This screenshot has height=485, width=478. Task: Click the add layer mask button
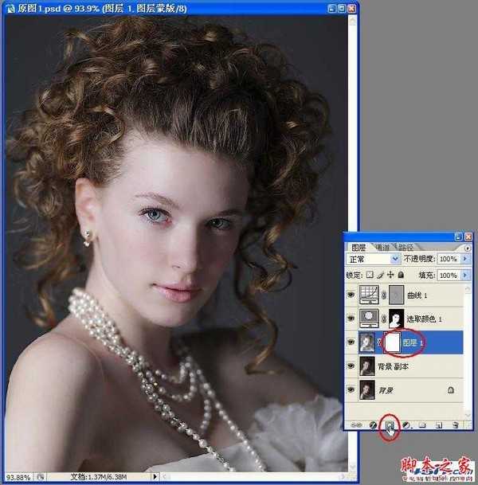(390, 425)
